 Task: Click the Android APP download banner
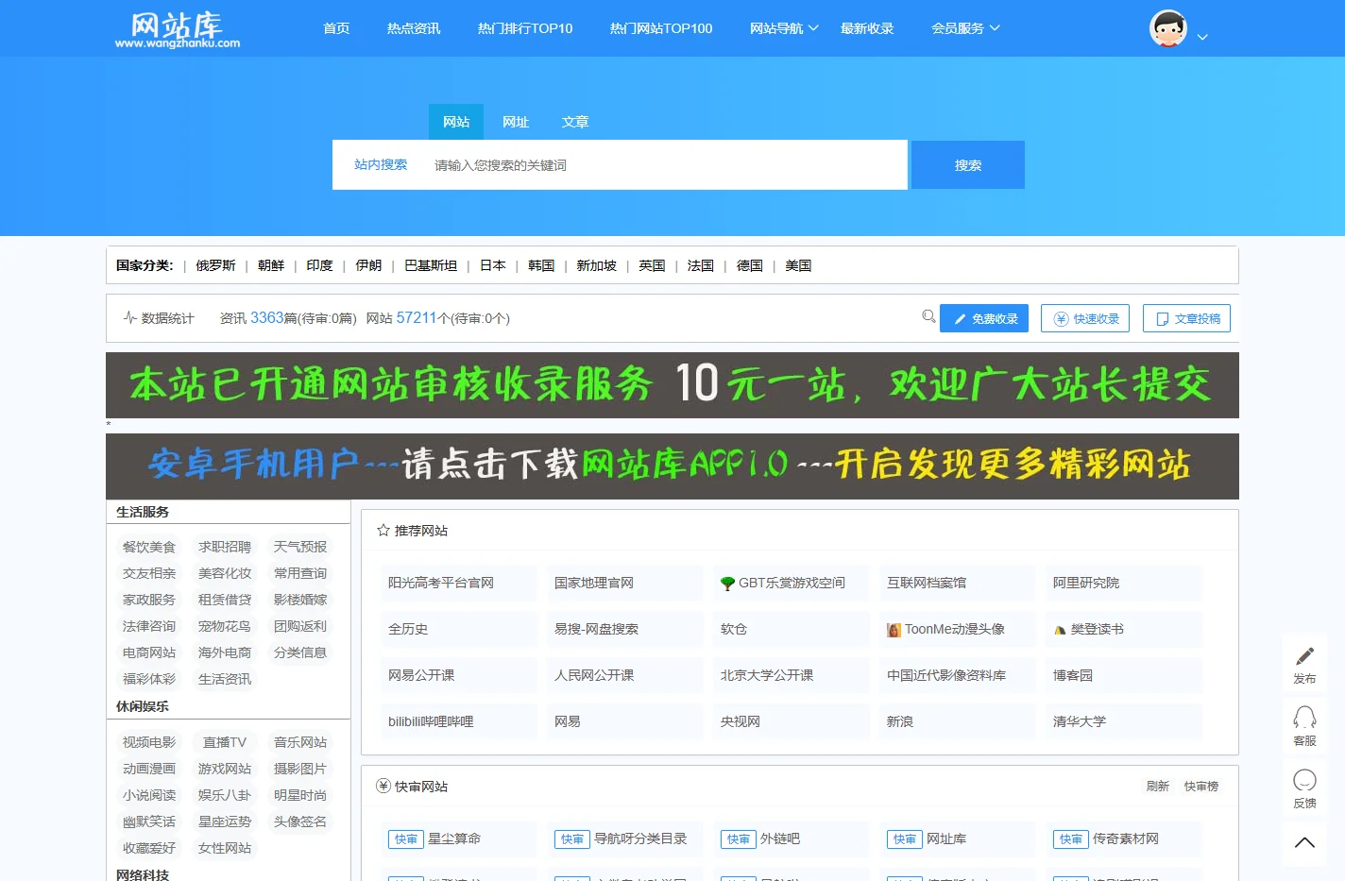coord(672,466)
